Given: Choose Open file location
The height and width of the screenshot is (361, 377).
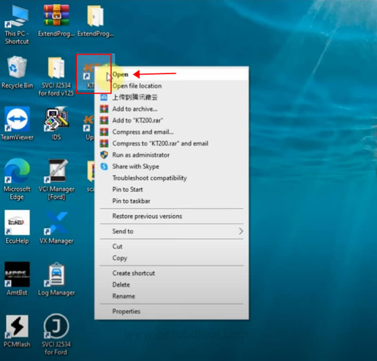Looking at the screenshot, I should pos(137,86).
